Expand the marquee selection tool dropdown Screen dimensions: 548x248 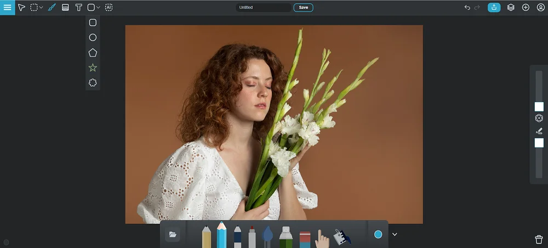click(x=41, y=8)
